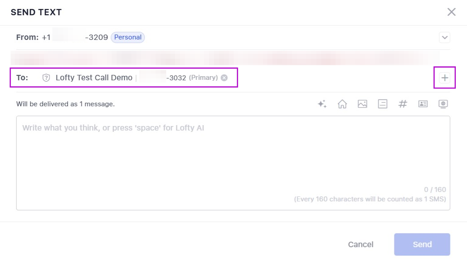Click the Lofty AI sparkle icon
467x265 pixels.
tap(322, 104)
